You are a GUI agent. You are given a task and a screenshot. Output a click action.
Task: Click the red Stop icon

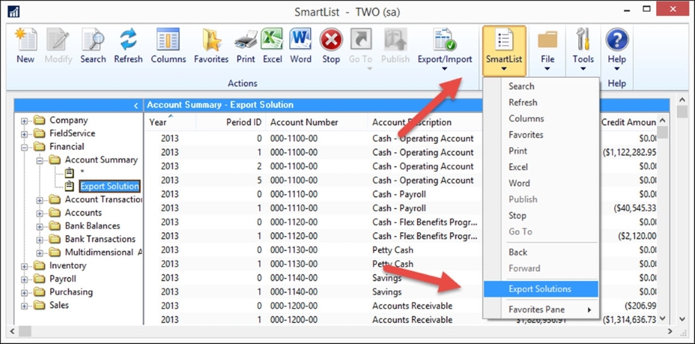click(331, 40)
